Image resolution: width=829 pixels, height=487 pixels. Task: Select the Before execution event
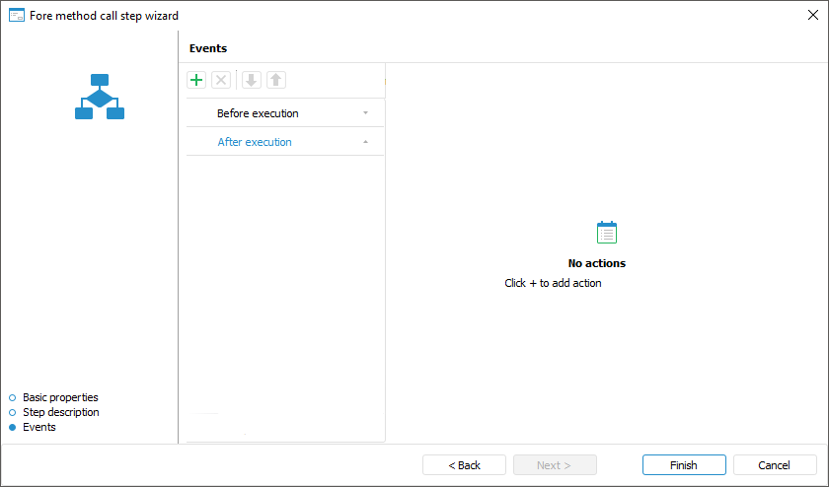point(258,113)
